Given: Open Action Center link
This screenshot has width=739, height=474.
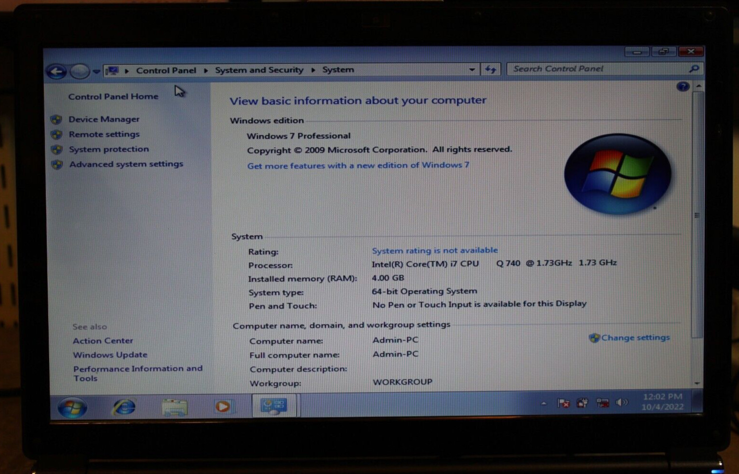Looking at the screenshot, I should tap(103, 341).
